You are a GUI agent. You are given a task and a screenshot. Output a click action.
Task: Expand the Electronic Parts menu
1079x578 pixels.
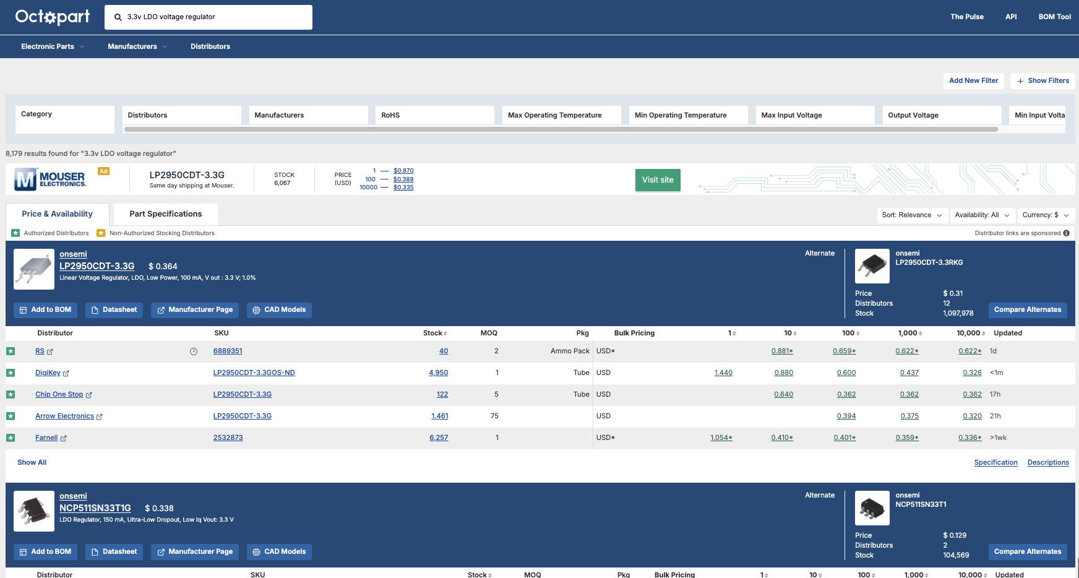click(x=53, y=46)
